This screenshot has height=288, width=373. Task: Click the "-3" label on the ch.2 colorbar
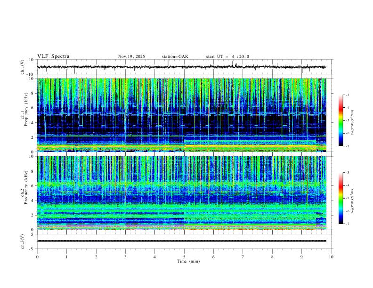(x=347, y=173)
